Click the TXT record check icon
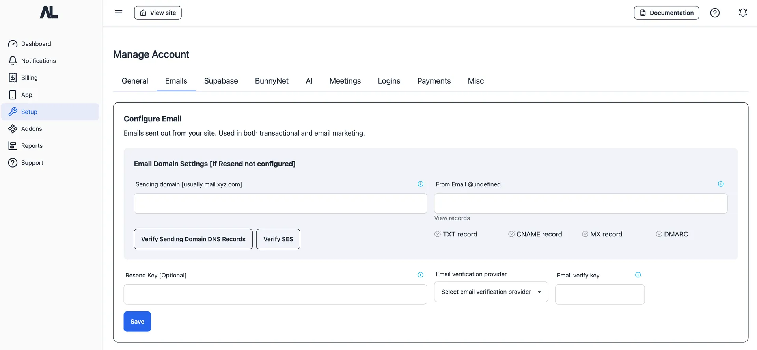Image resolution: width=757 pixels, height=350 pixels. pos(438,234)
